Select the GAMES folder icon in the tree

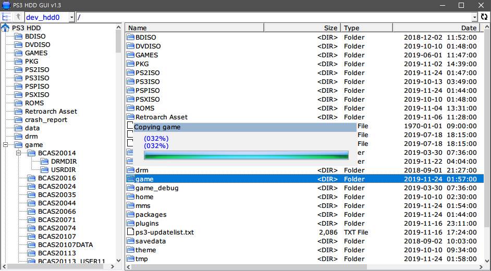tap(19, 53)
